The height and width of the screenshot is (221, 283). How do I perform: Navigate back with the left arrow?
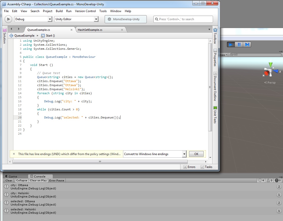click(x=11, y=29)
